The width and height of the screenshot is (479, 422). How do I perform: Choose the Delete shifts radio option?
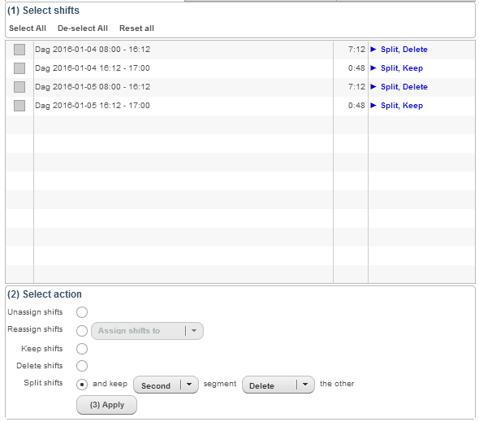click(82, 366)
